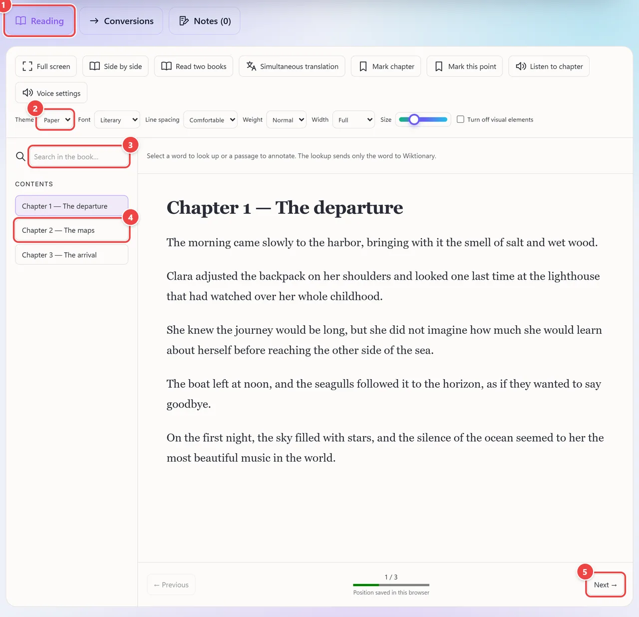Select Chapter 1 — The departure
This screenshot has width=639, height=617.
click(72, 206)
